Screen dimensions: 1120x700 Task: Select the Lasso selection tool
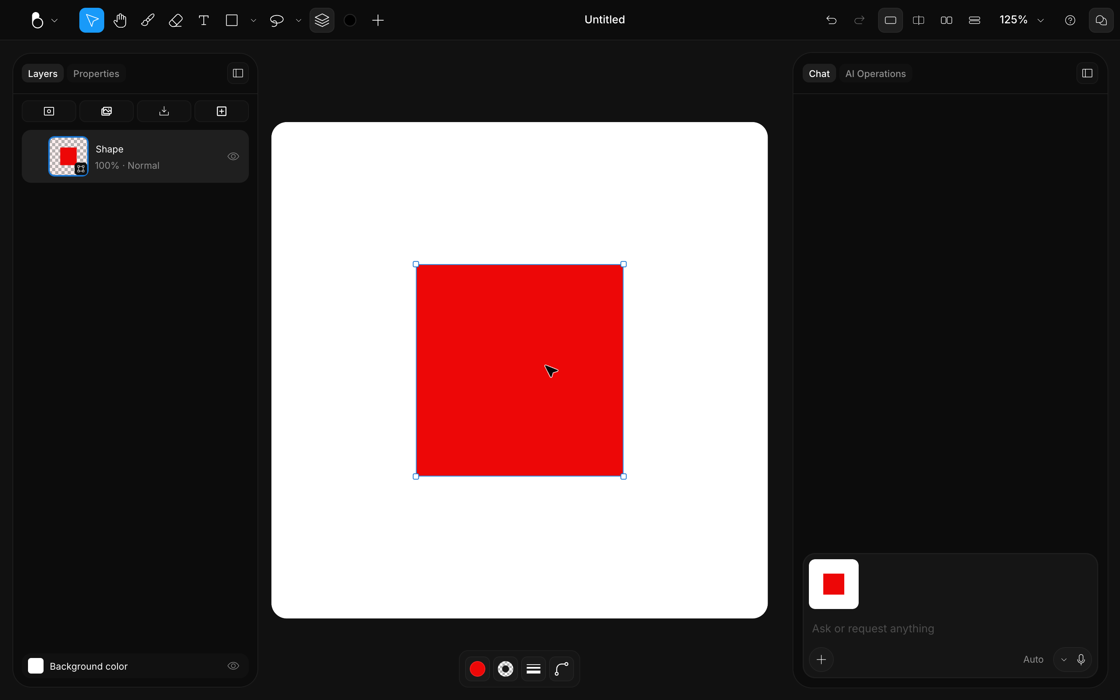[x=277, y=20]
